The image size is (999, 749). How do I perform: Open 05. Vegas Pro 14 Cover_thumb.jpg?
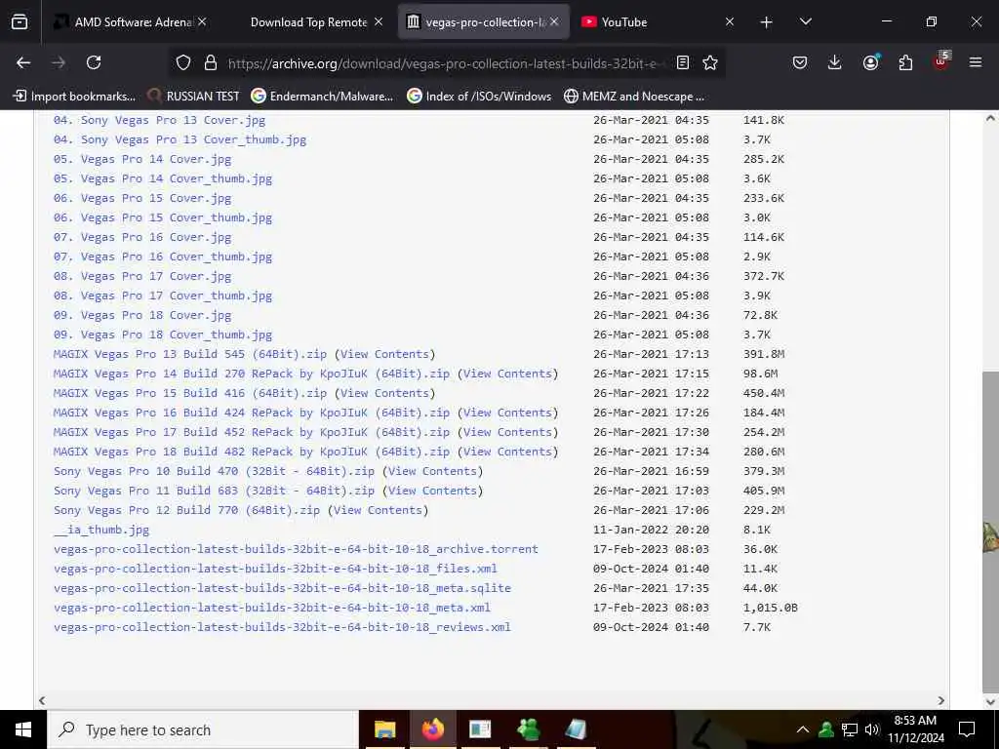tap(163, 178)
